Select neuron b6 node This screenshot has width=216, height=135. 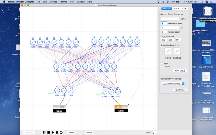[x=76, y=42]
